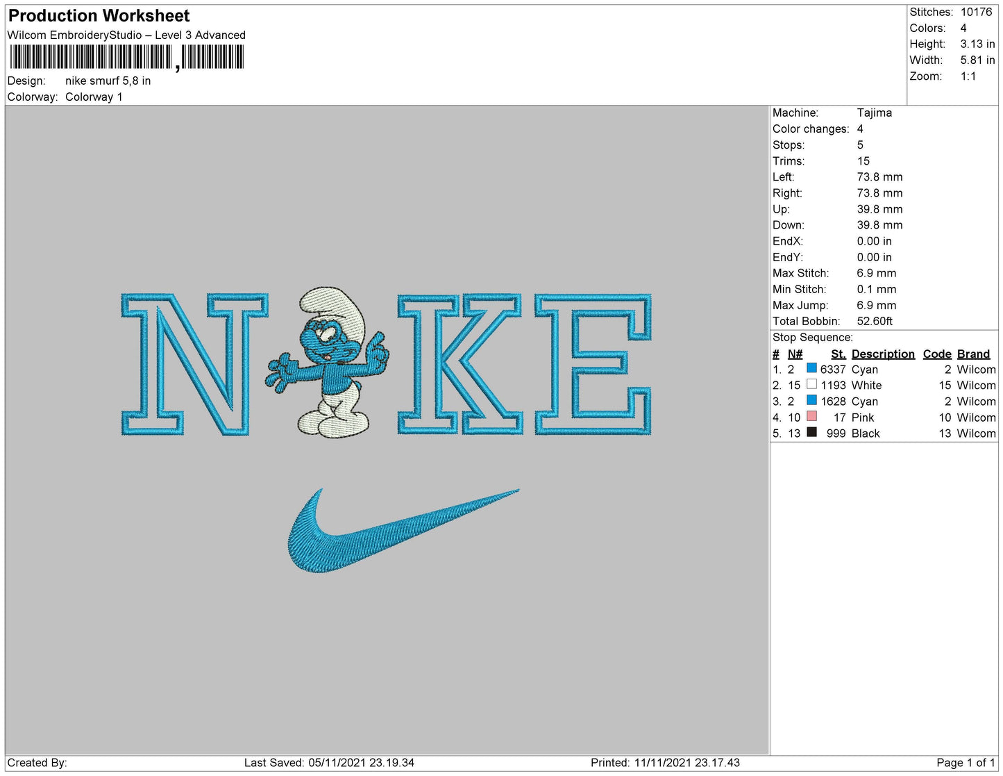
Task: Click the Wilcom brand in the Black row
Action: [x=976, y=434]
